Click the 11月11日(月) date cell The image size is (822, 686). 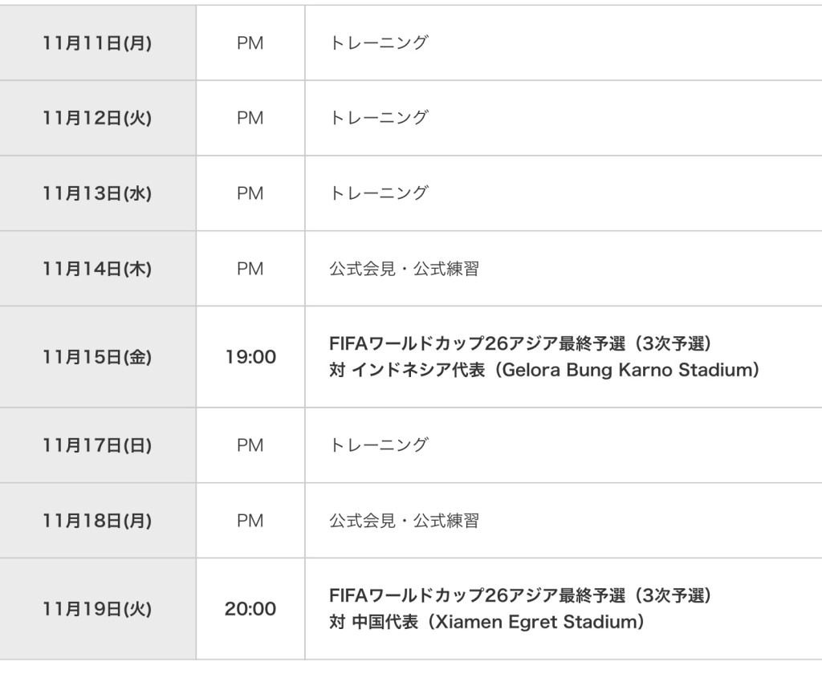click(97, 43)
